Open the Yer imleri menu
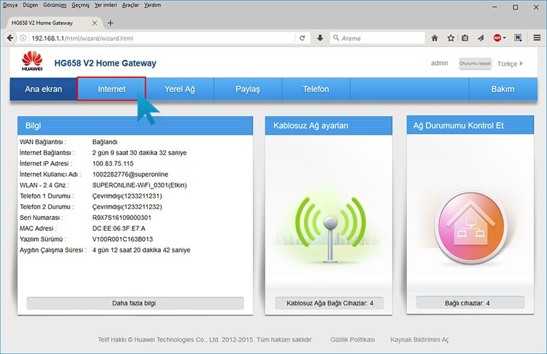 106,5
